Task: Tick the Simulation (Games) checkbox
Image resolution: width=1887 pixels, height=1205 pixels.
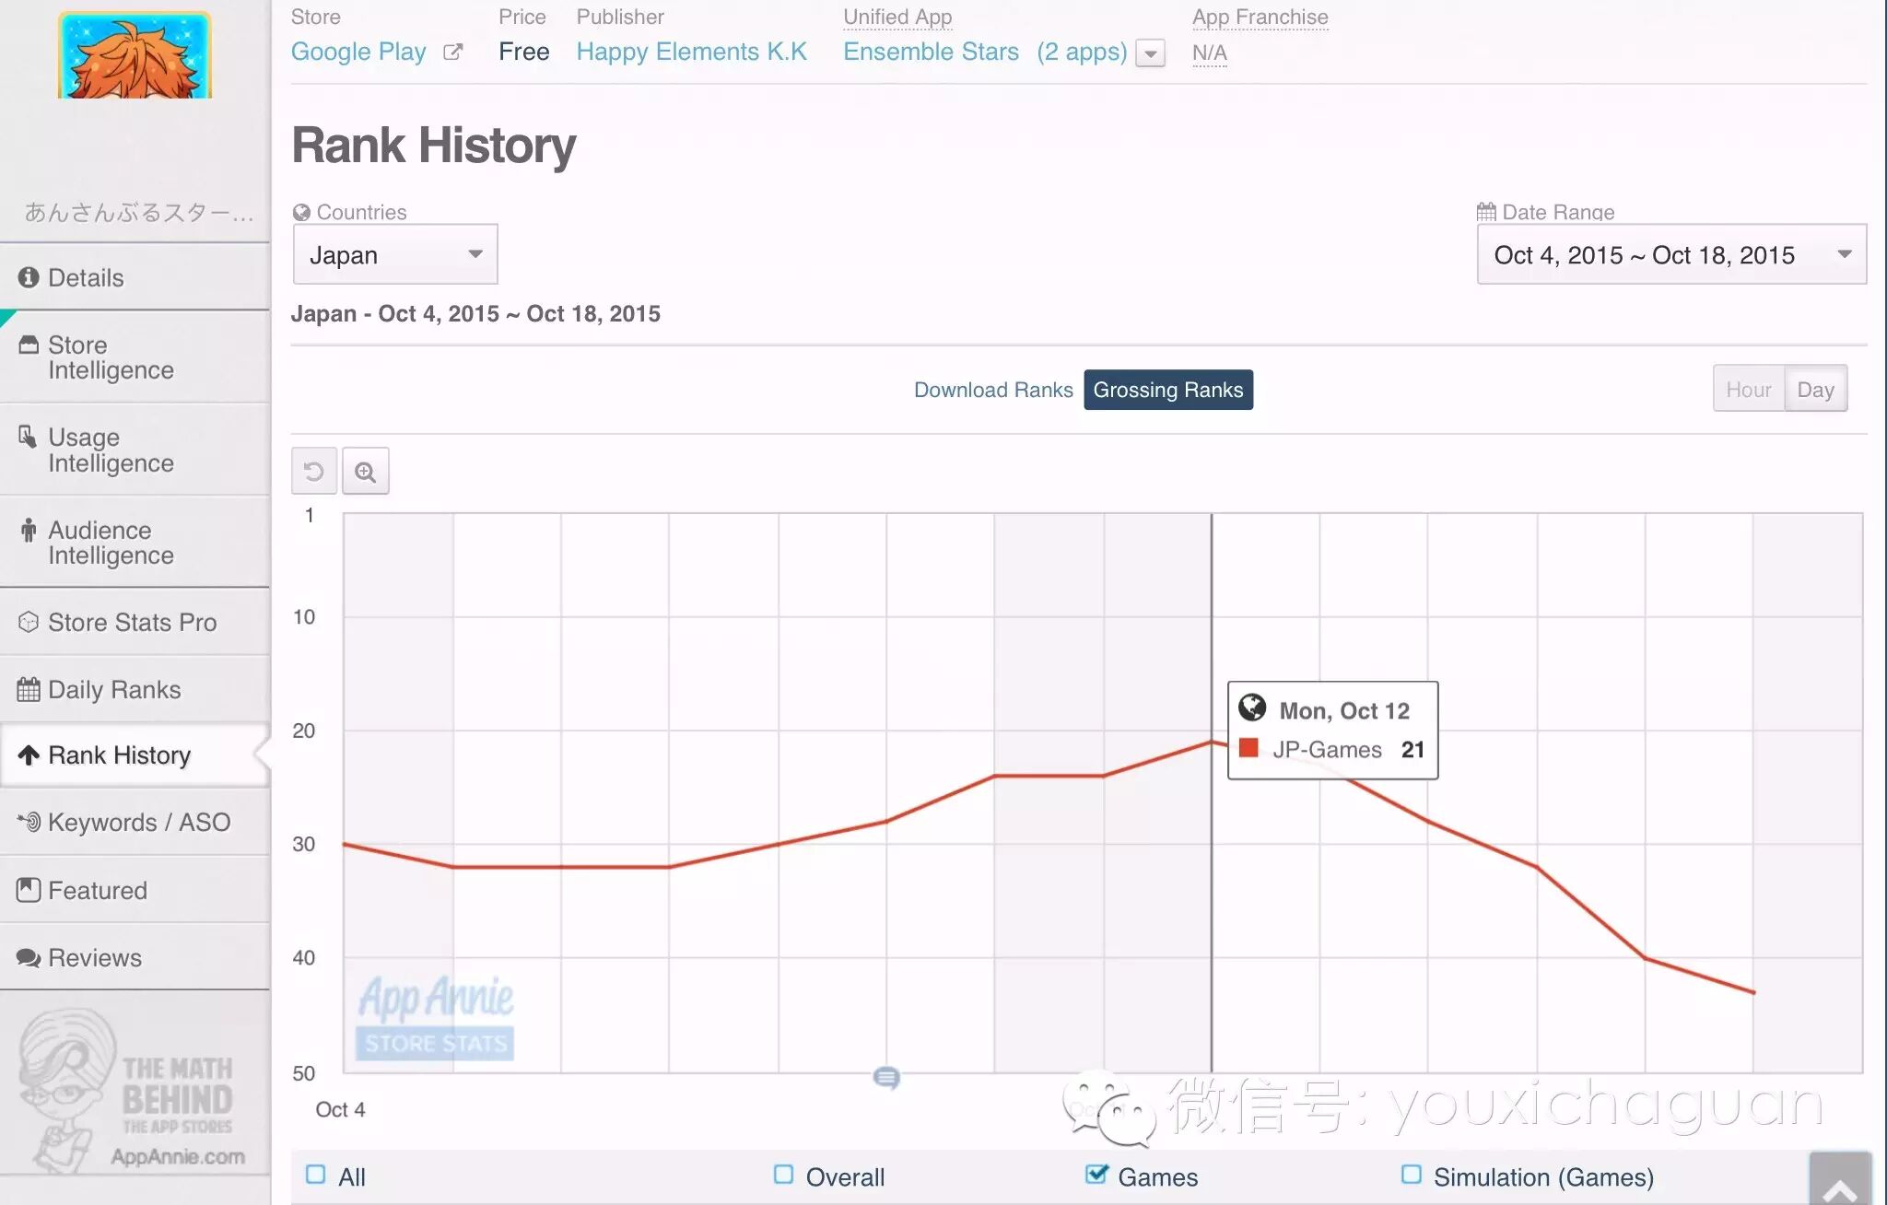Action: (1411, 1175)
